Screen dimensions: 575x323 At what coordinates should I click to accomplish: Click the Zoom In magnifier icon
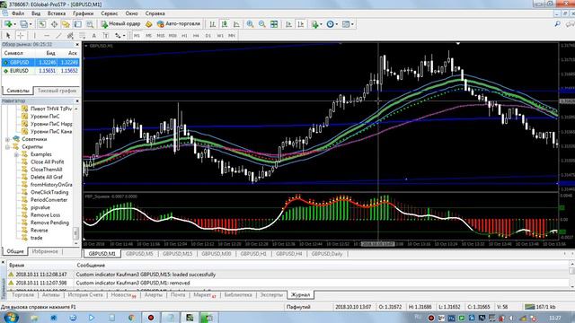250,24
